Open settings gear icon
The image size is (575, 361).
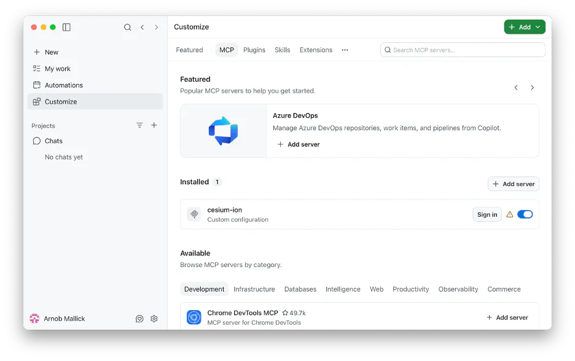pos(154,319)
